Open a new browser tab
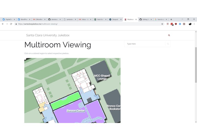 click(171, 20)
